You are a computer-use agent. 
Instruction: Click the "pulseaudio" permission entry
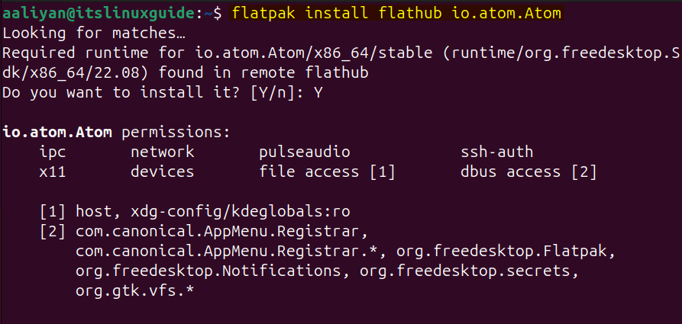pos(305,152)
